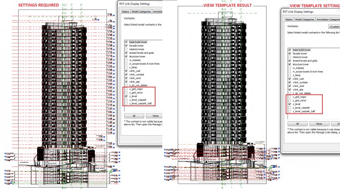The image size is (340, 189).
Task: Uncheck 'structure tower' in Settings Required dialog
Action: [x=126, y=57]
